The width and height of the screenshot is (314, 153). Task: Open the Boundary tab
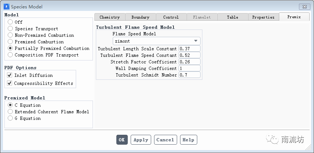141,17
